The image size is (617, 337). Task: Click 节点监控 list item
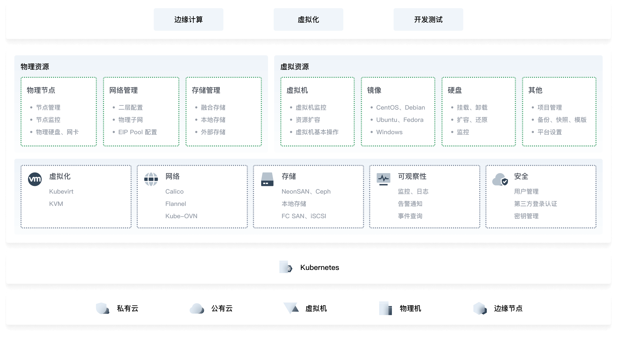pyautogui.click(x=48, y=120)
